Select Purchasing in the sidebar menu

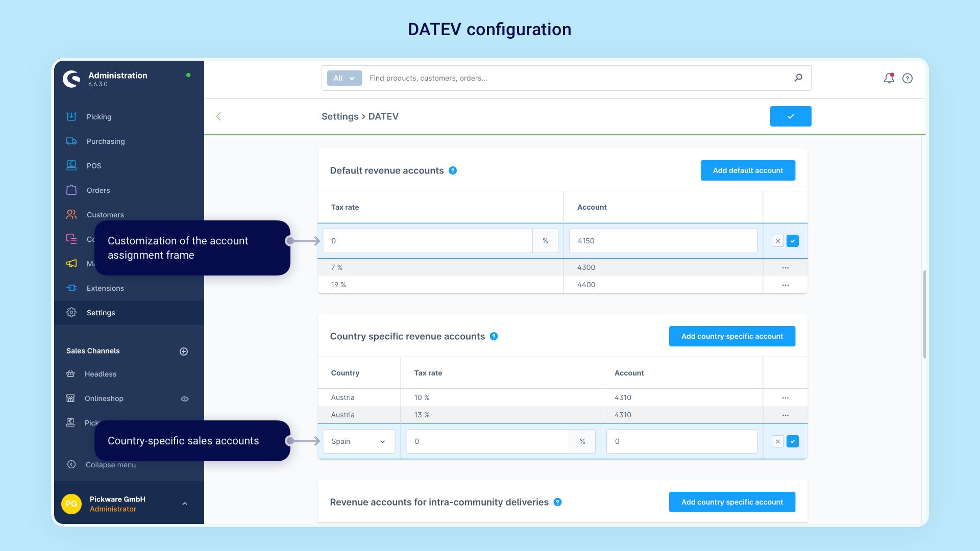point(106,141)
